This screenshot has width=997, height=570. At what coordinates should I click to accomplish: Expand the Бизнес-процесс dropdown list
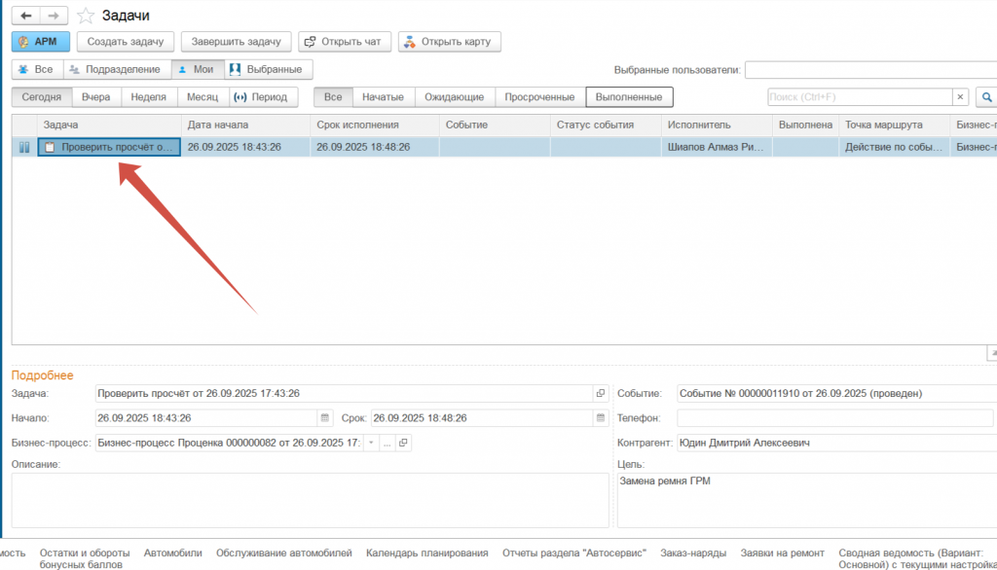point(370,444)
